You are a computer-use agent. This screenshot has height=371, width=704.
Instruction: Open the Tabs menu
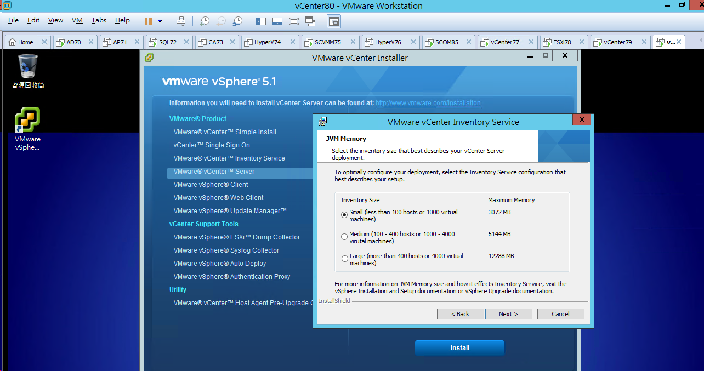point(99,20)
